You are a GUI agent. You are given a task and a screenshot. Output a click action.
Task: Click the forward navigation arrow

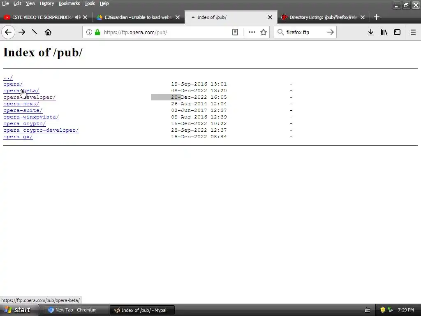point(22,32)
